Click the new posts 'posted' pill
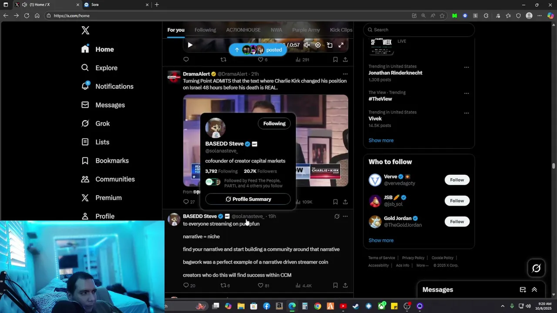 pos(258,50)
